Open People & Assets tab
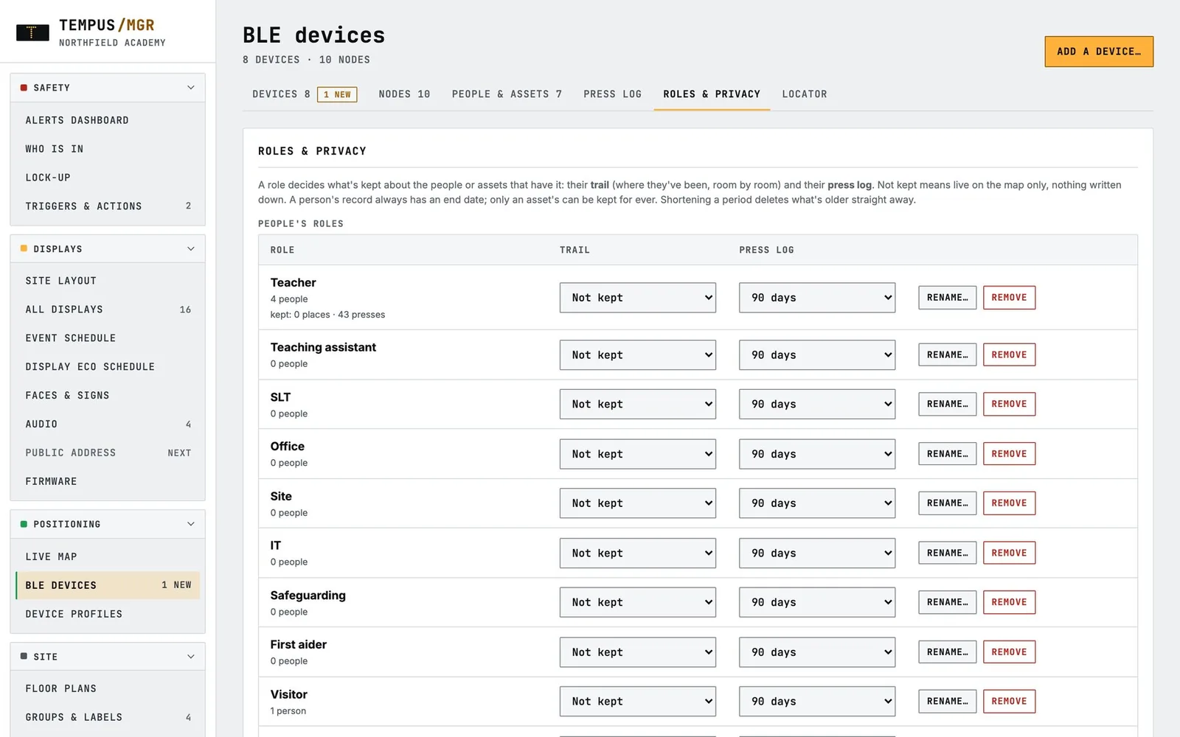The width and height of the screenshot is (1180, 737). coord(507,94)
